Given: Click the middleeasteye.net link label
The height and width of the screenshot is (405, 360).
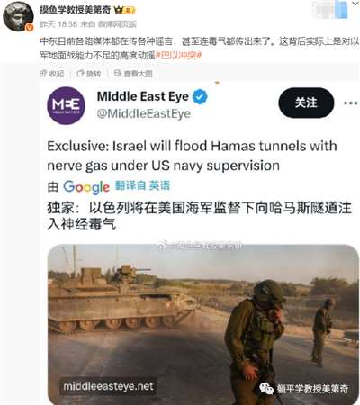Looking at the screenshot, I should (x=108, y=386).
